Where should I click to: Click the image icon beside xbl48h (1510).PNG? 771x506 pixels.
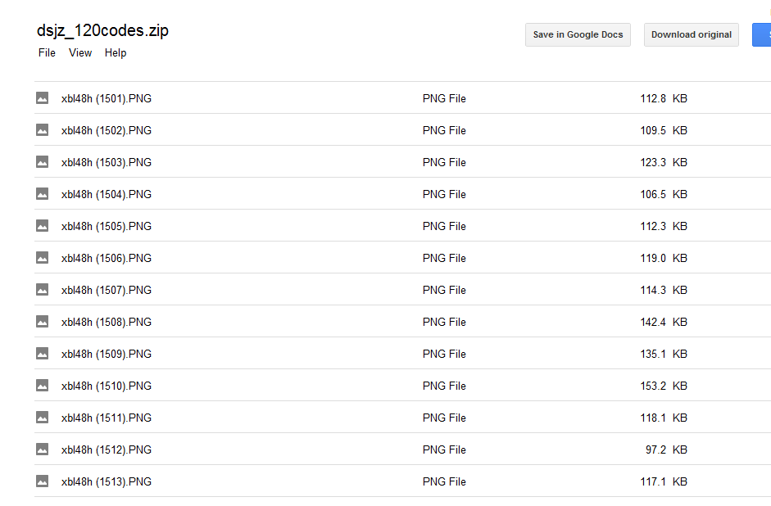(x=43, y=386)
